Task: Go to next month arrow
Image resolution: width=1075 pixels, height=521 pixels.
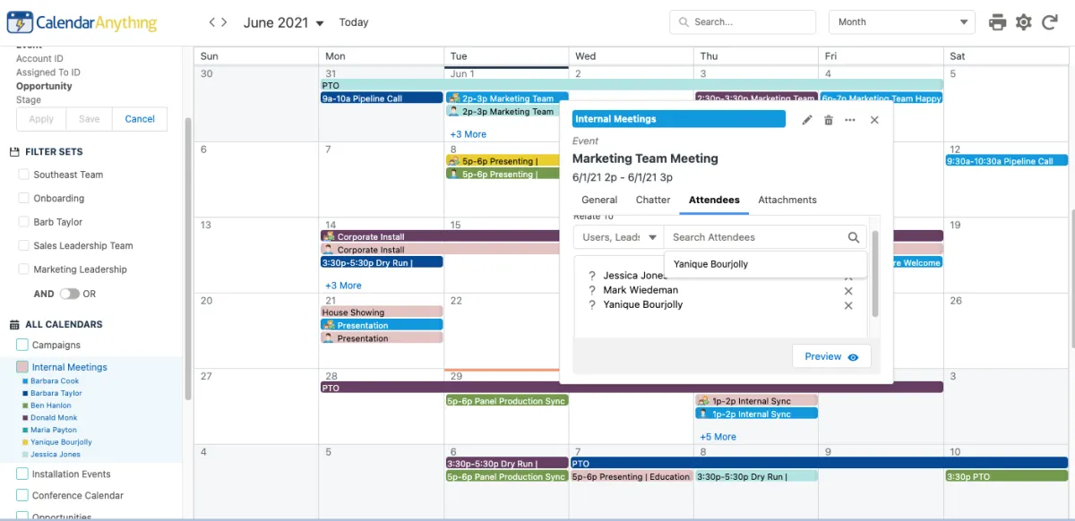Action: click(224, 22)
